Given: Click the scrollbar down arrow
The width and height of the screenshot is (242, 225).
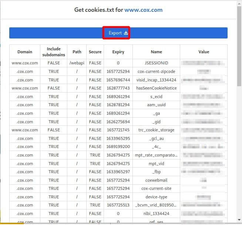Looking at the screenshot, I should pyautogui.click(x=239, y=220).
